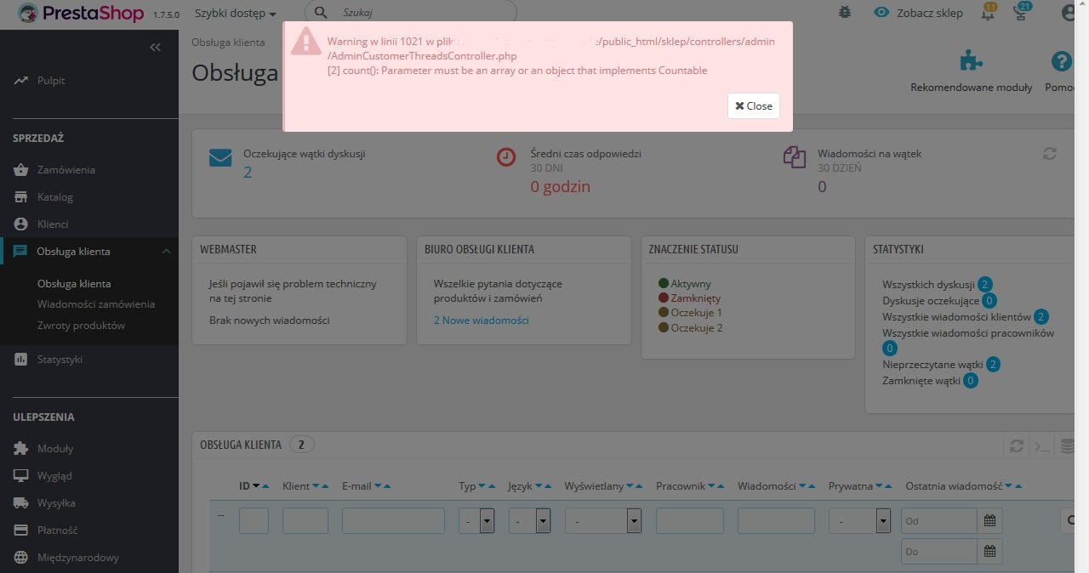
Task: Click the Nieprzeczytane wątki badge 2
Action: pos(992,365)
